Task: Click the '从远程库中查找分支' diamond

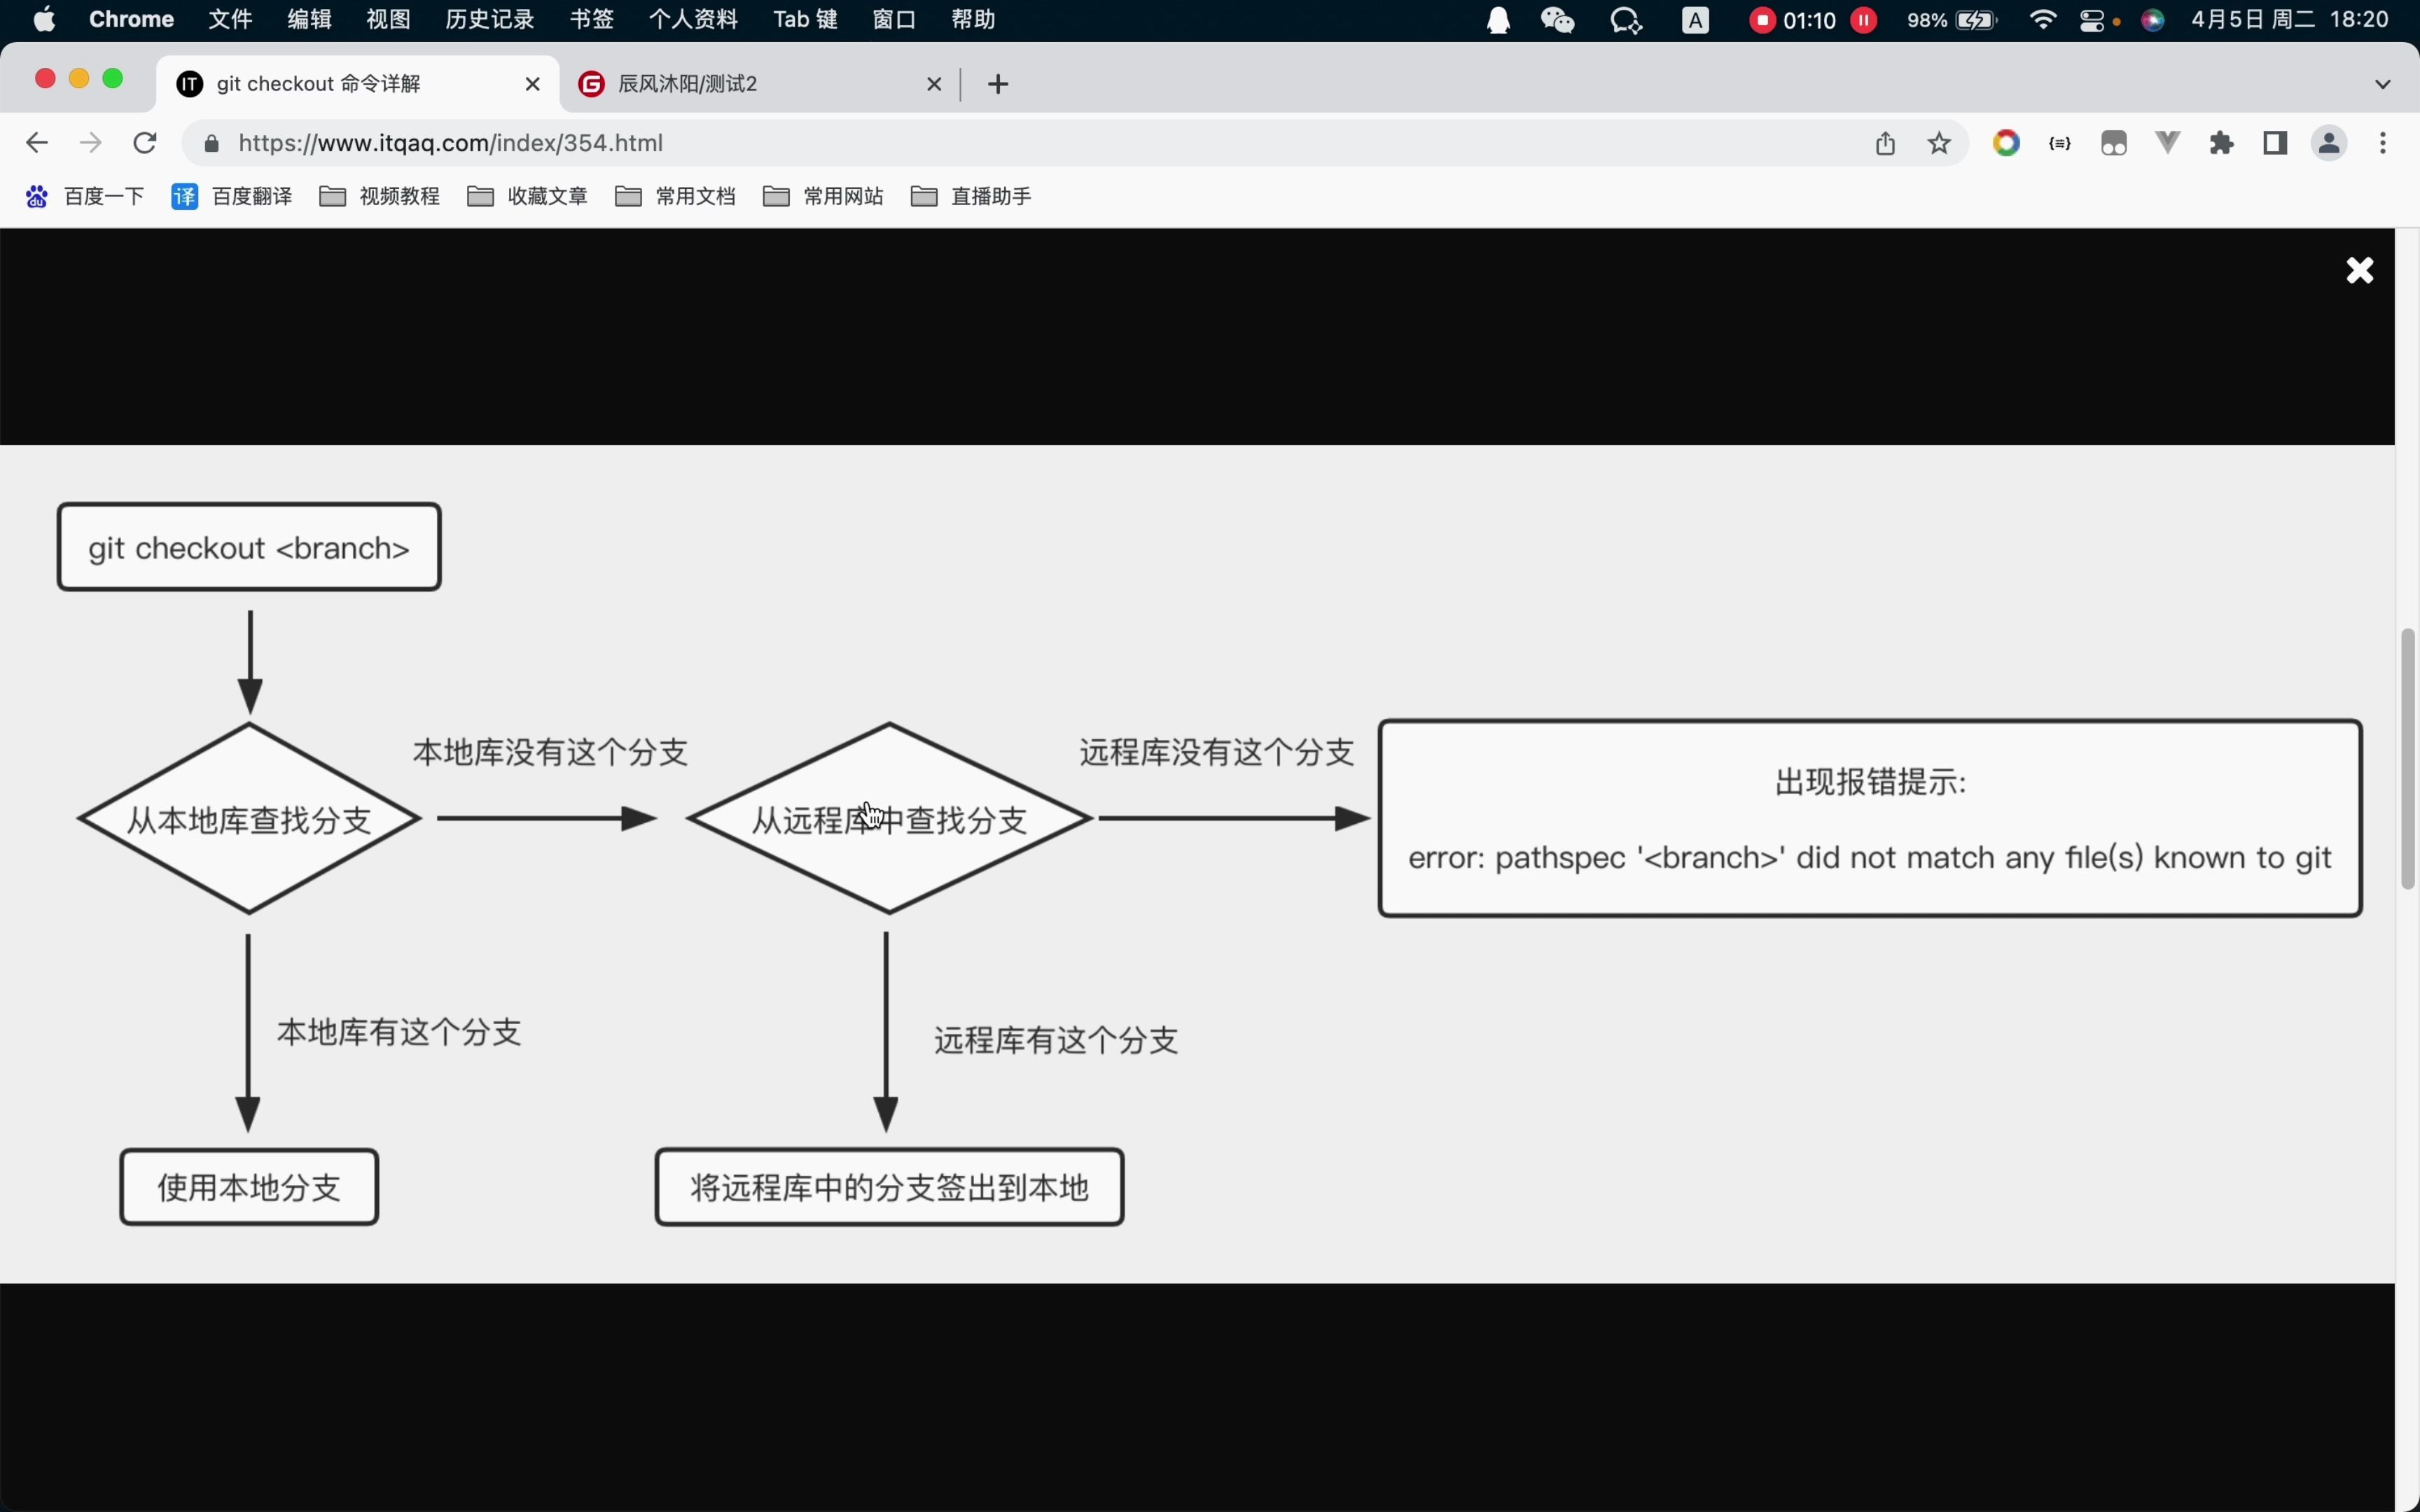Action: 889,819
